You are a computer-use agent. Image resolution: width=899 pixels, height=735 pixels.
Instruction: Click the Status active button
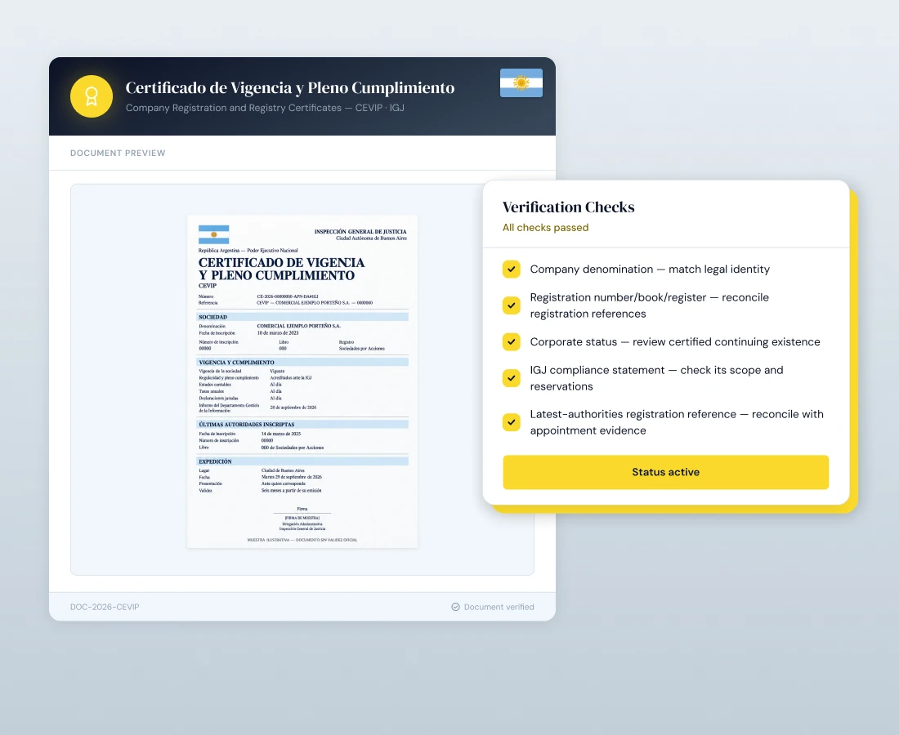665,472
